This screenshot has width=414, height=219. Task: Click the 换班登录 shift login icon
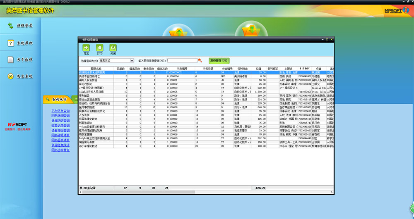[11, 26]
